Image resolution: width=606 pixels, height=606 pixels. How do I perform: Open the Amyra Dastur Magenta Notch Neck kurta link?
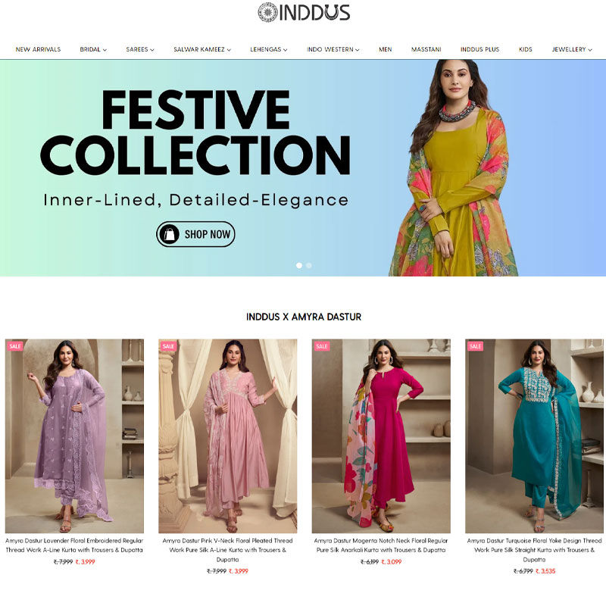[381, 545]
